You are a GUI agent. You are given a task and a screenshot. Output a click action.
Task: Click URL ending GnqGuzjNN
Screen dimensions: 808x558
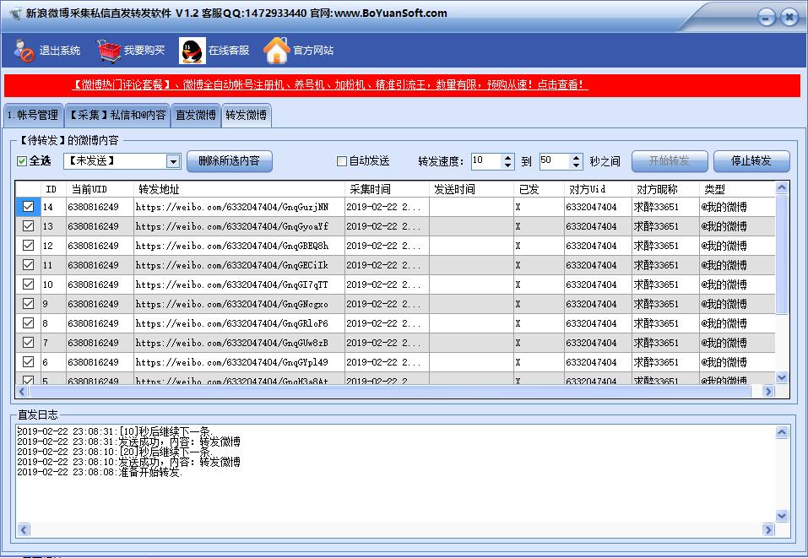pos(232,207)
